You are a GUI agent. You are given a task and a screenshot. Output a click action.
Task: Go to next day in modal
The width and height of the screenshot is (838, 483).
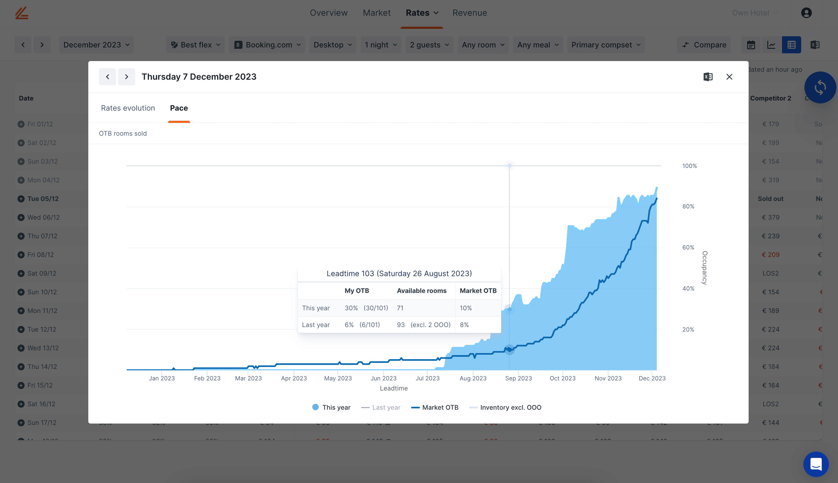126,77
